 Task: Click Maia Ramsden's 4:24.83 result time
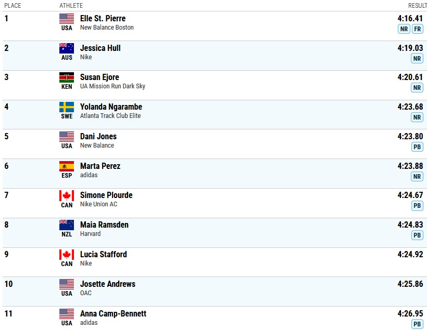click(x=410, y=225)
